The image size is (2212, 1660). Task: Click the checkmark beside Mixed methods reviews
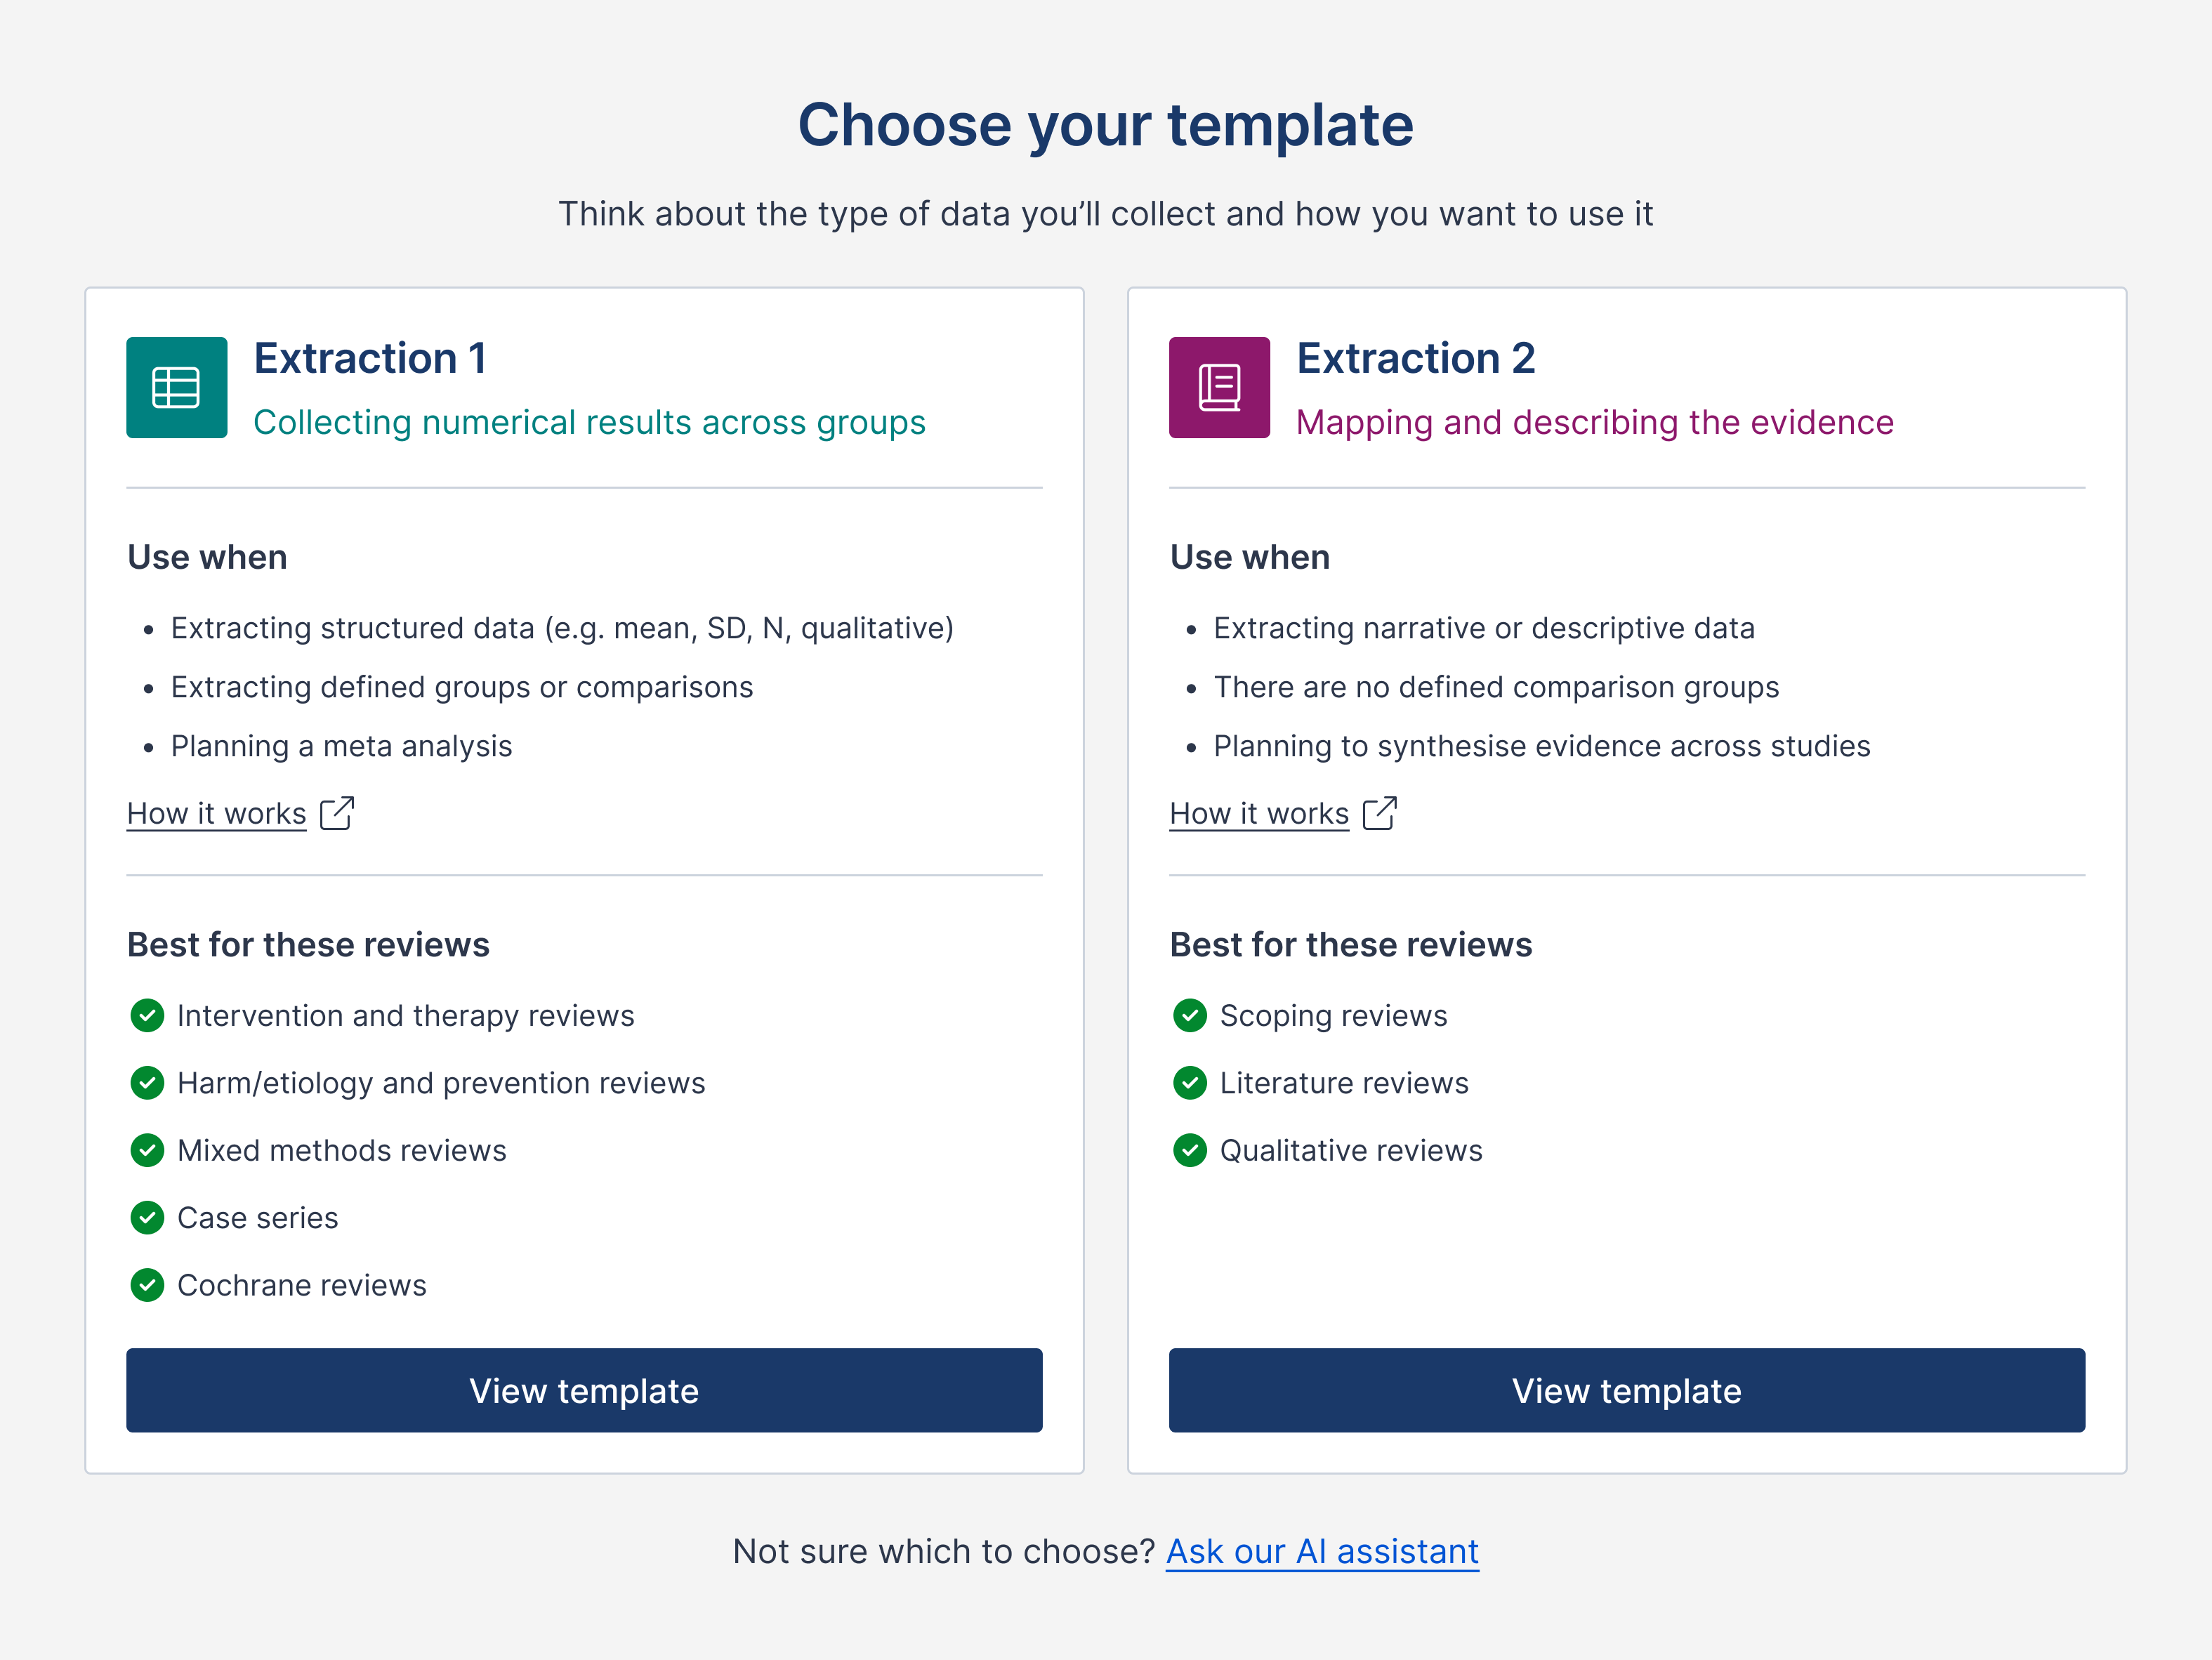click(147, 1150)
